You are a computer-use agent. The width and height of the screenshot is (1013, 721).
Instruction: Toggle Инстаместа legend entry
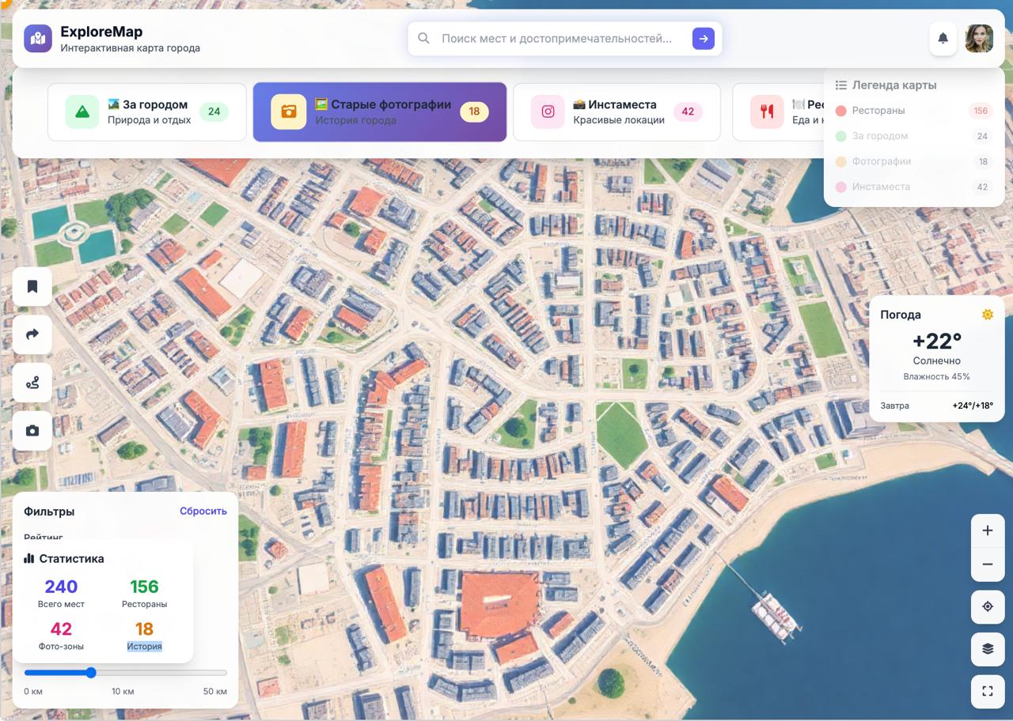[880, 187]
